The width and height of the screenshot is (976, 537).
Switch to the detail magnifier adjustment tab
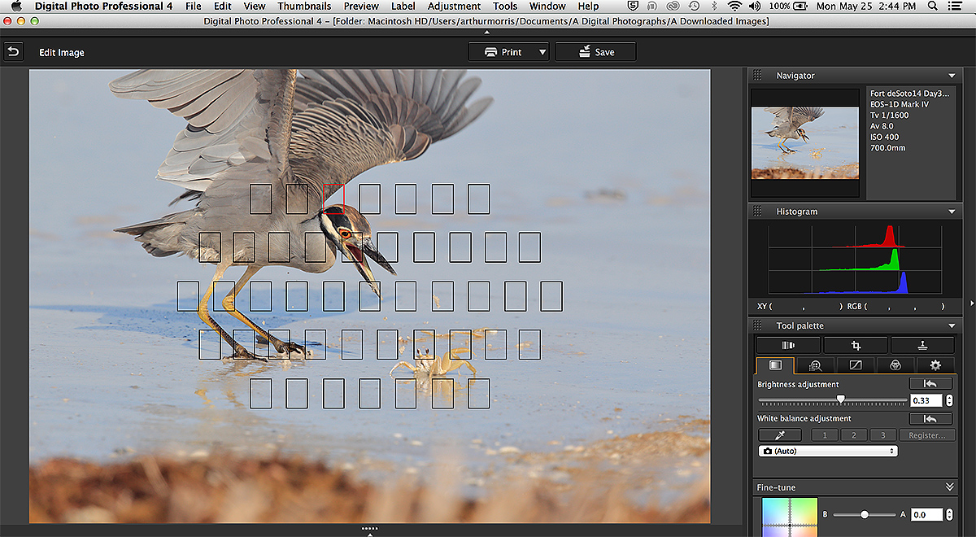pyautogui.click(x=816, y=366)
